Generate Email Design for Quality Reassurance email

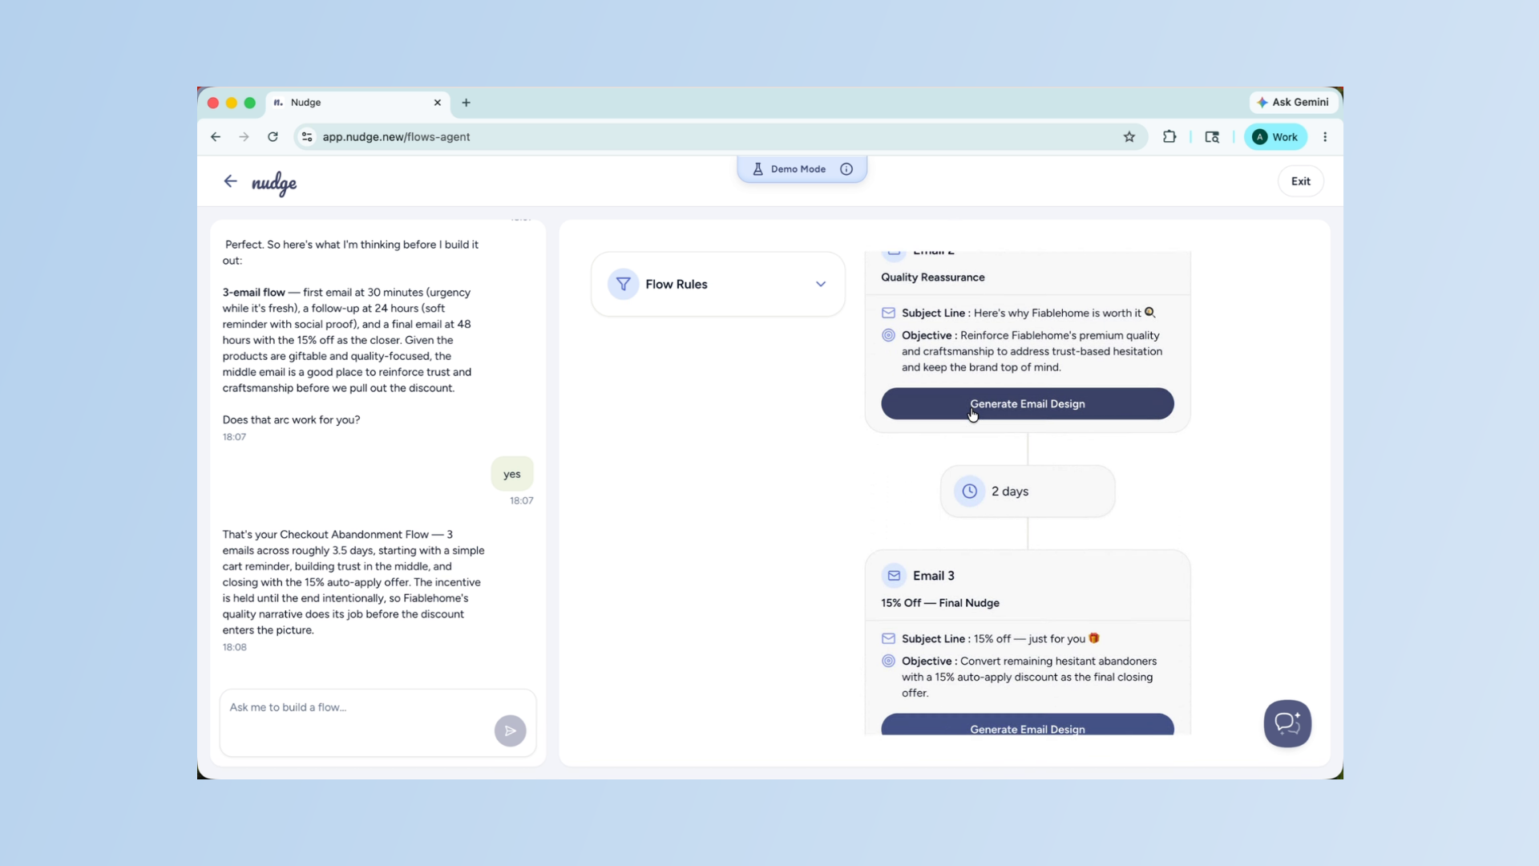1028,404
